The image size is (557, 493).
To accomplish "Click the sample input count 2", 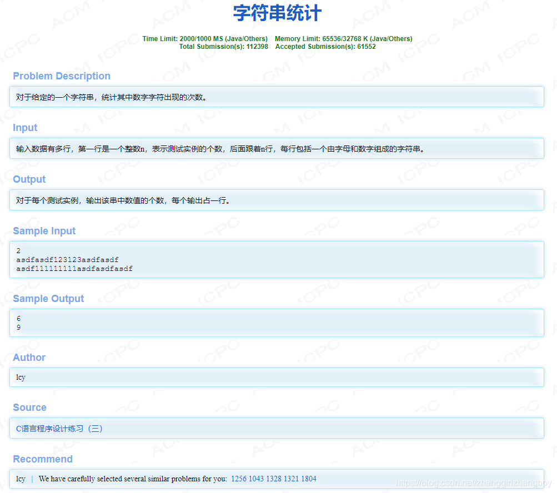I will point(18,251).
